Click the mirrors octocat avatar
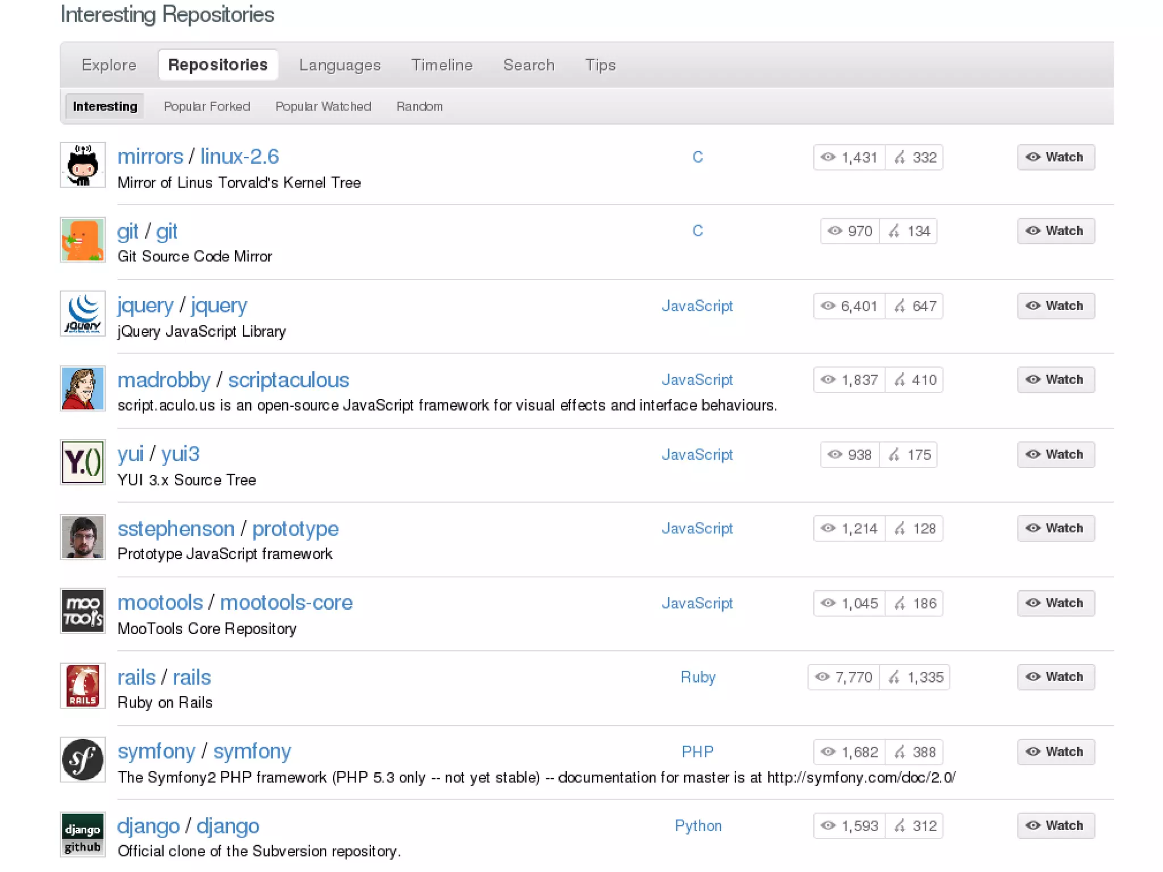This screenshot has height=872, width=1163. coord(82,165)
